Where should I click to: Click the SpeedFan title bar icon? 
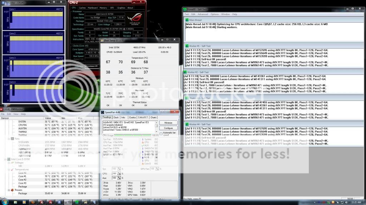point(103,112)
